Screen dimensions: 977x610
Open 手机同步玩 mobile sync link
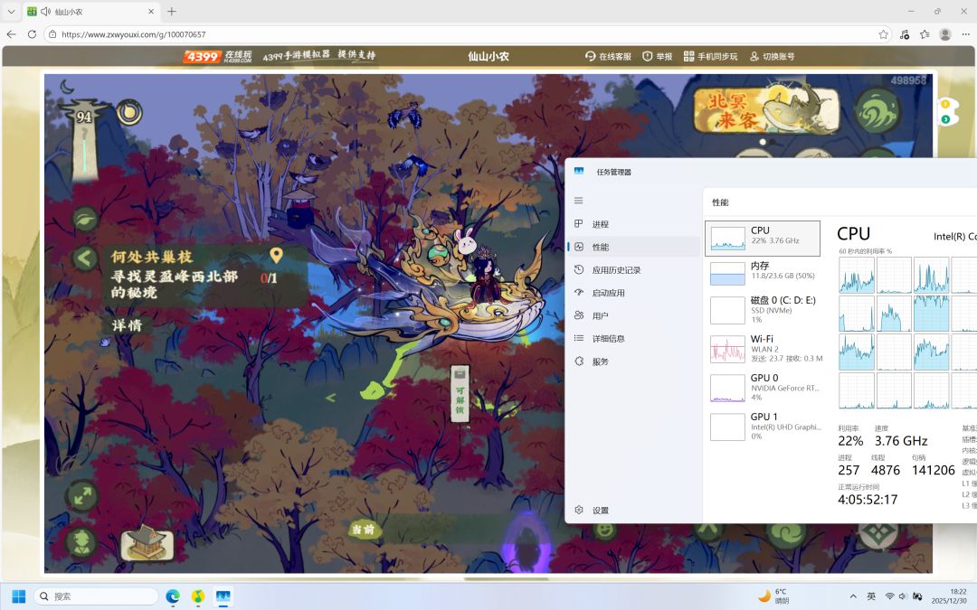(710, 56)
